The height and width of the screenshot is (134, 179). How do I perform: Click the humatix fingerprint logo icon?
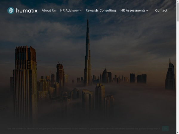[11, 10]
